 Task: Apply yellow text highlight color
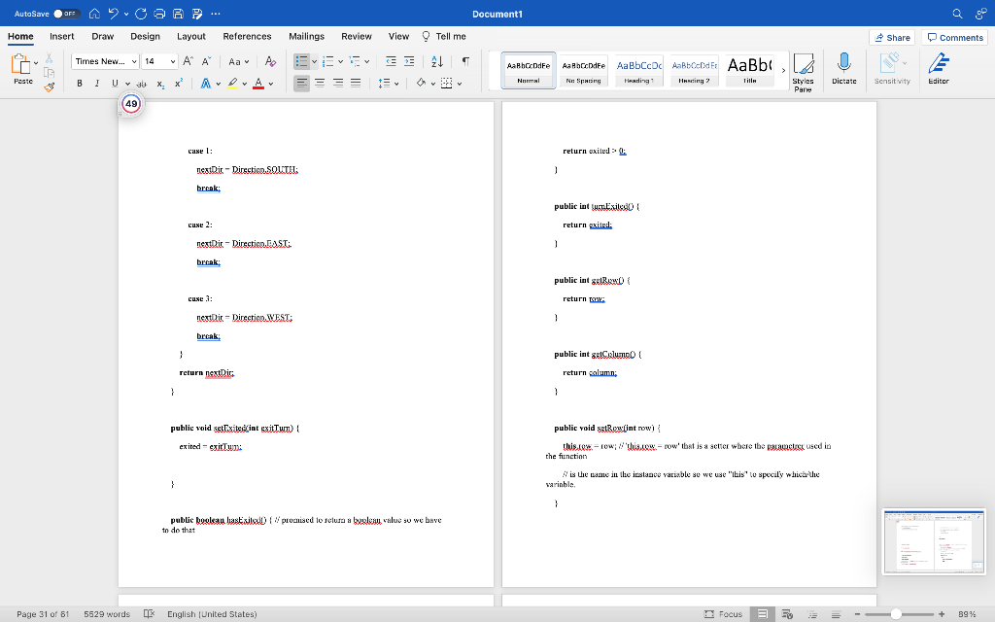(232, 84)
